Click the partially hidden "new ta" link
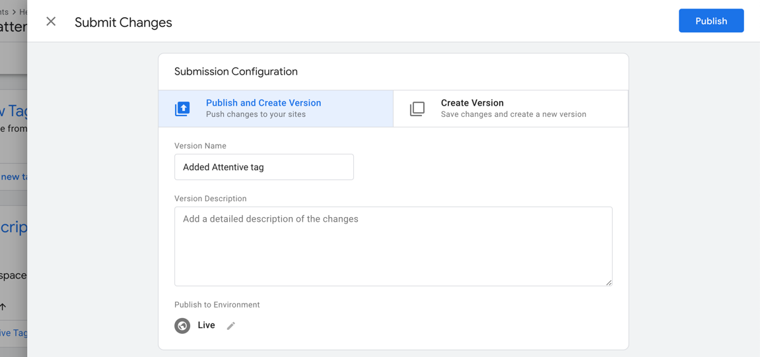 point(13,177)
